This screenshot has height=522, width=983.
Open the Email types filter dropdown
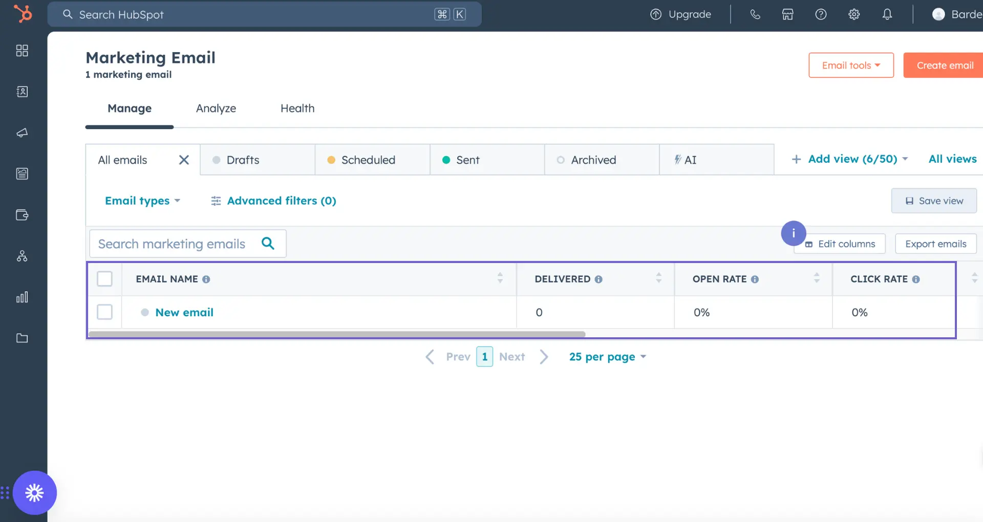click(142, 201)
